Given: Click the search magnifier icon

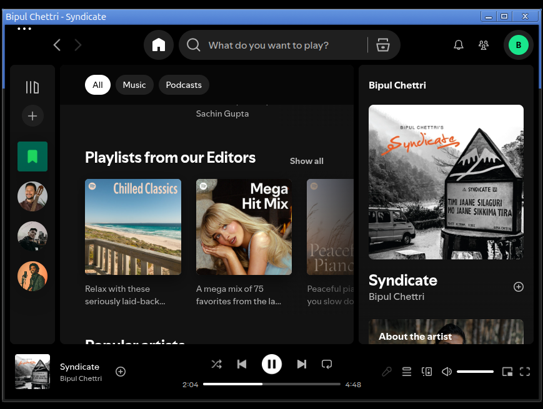Looking at the screenshot, I should [x=193, y=45].
